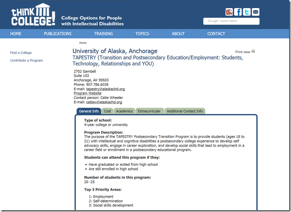This screenshot has height=212, width=291.
Task: Open the TOPICS menu
Action: 143,34
